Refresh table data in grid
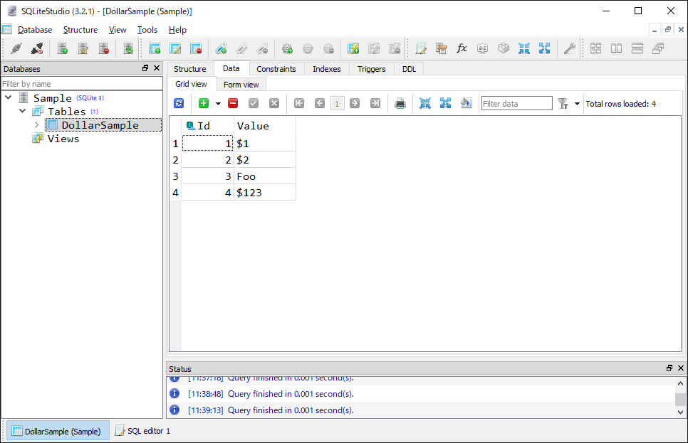Screen dimensions: 688x443 (179, 103)
